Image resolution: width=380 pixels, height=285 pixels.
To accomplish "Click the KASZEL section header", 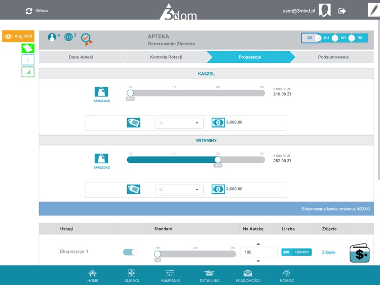I will (x=206, y=74).
